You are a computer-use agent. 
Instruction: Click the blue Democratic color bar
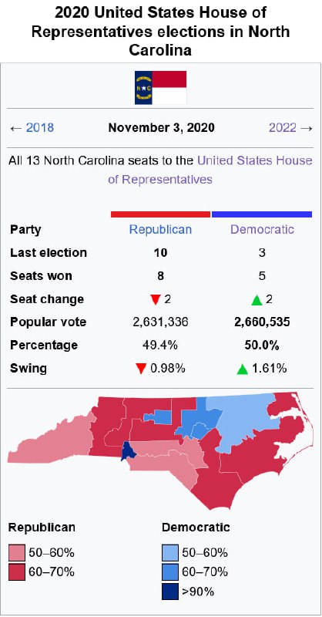tap(262, 214)
